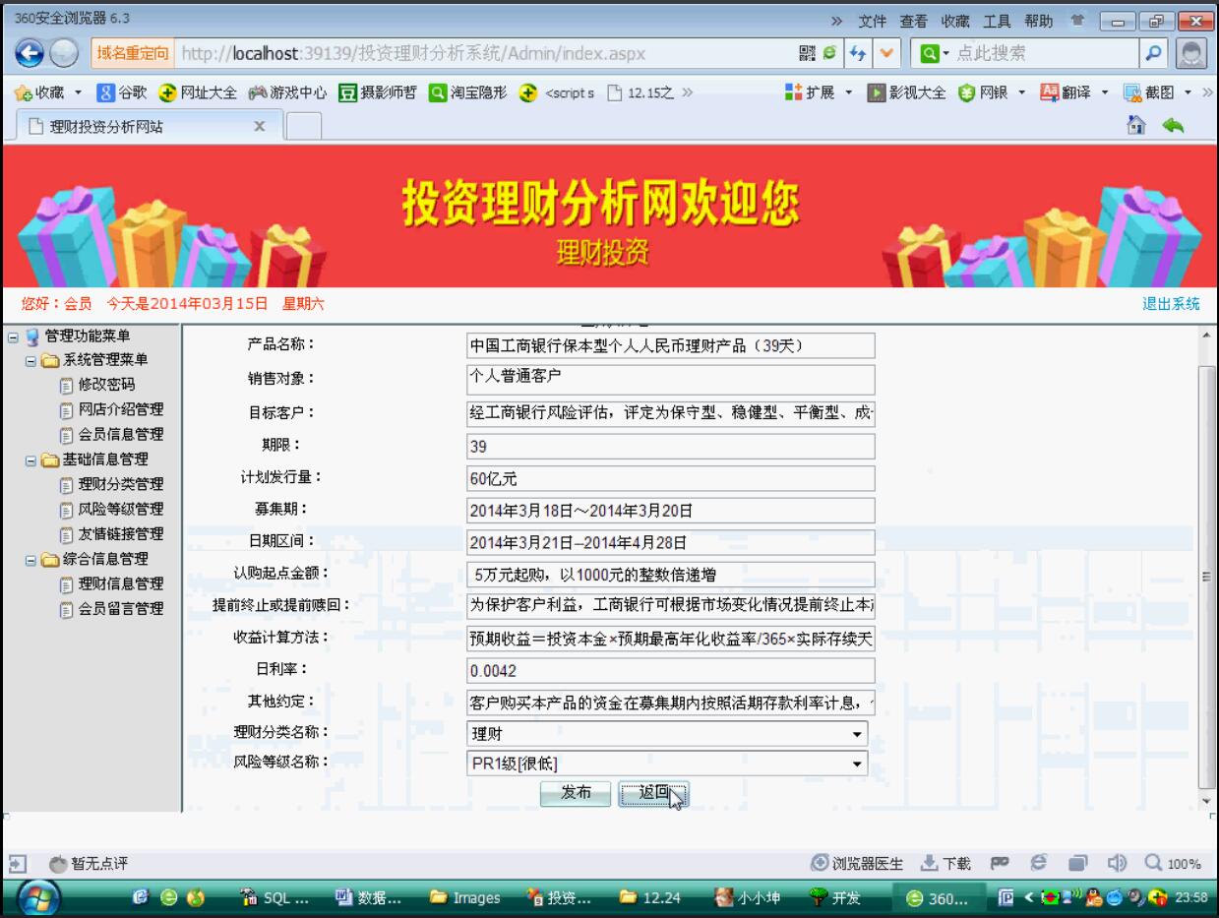Open the search engine selector dropdown
1219x918 pixels.
click(x=934, y=52)
